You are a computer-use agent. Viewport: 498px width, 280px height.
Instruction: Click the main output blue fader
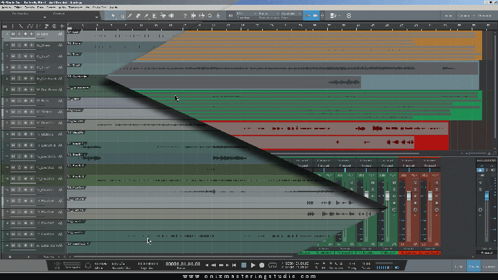(486, 196)
